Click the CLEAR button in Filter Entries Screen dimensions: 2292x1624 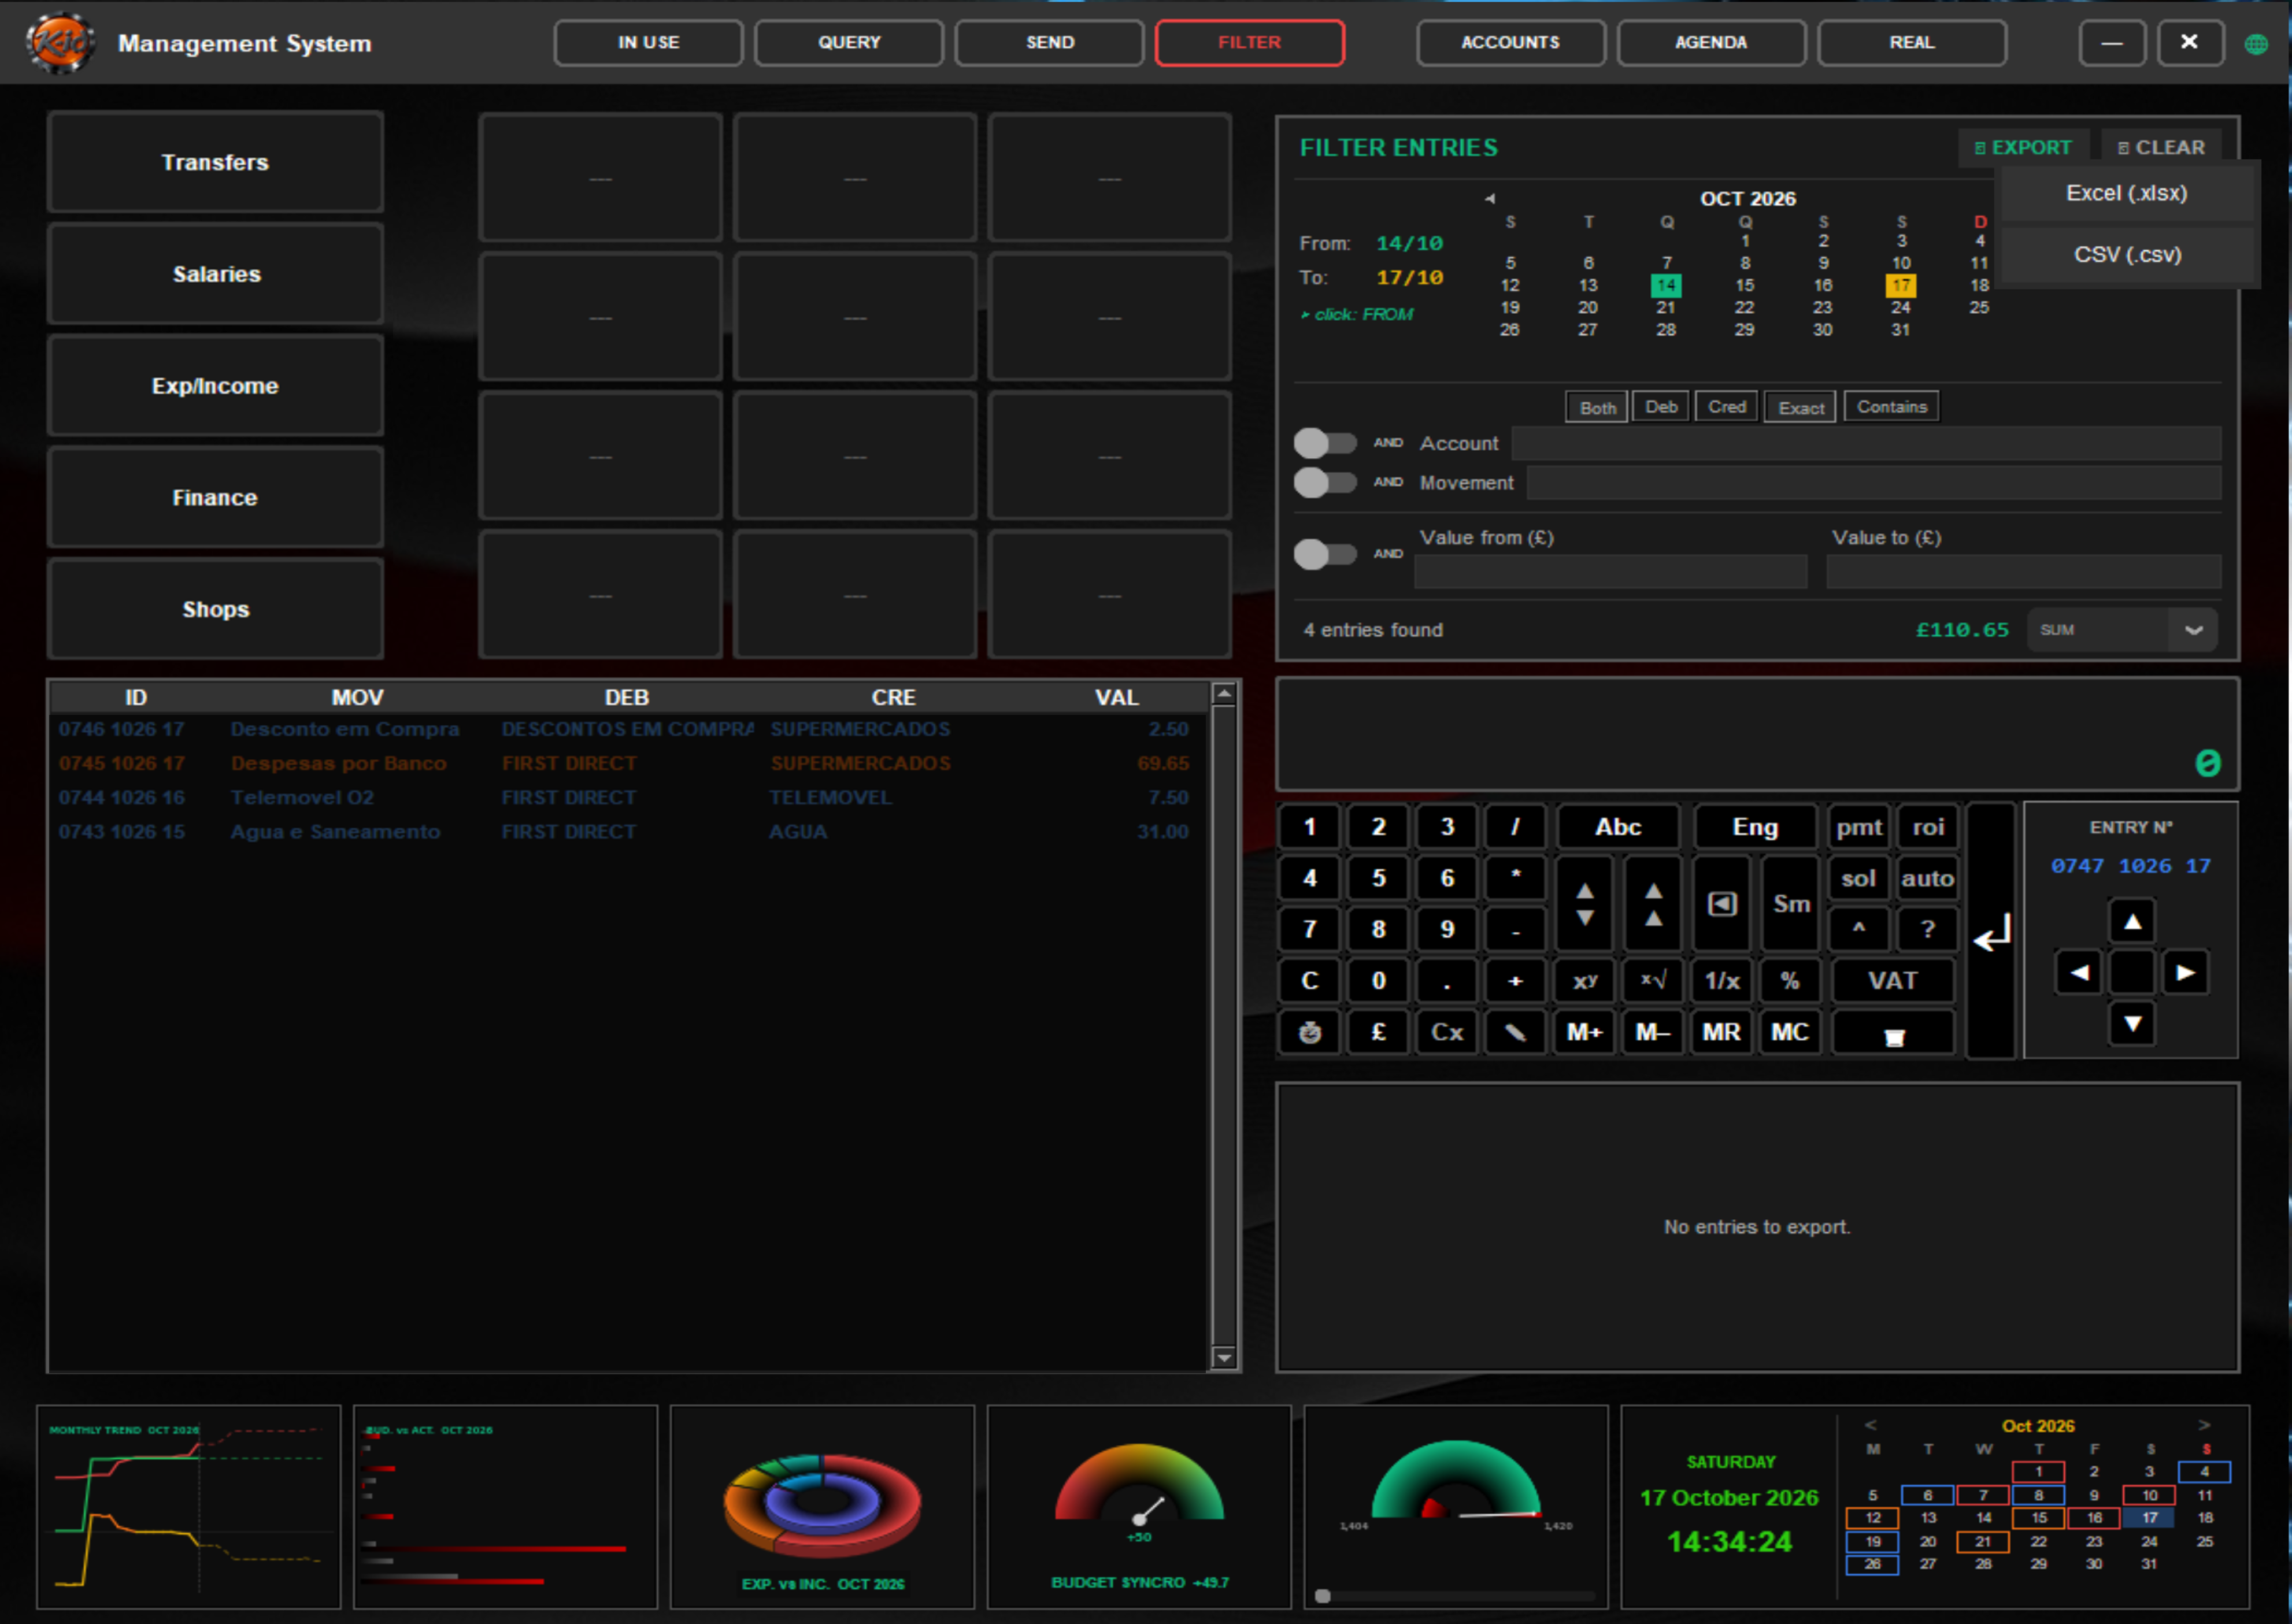(x=2161, y=147)
